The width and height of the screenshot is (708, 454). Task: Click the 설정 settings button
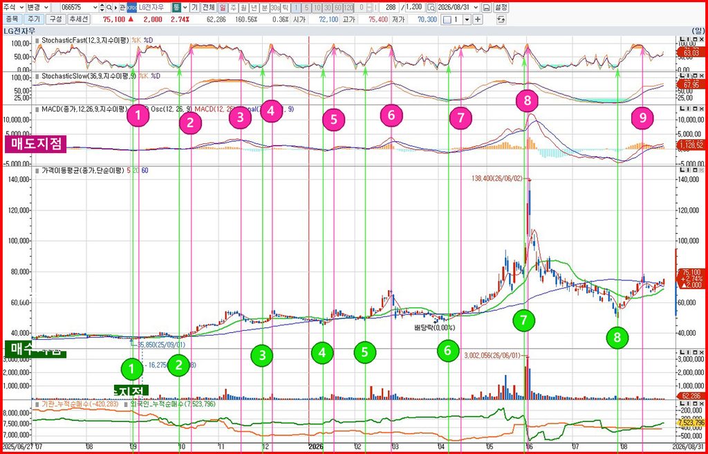(501, 8)
